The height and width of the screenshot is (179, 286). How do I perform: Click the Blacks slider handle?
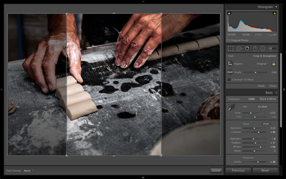click(254, 151)
